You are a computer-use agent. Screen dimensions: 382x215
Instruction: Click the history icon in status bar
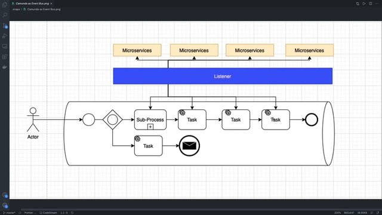coord(72,213)
